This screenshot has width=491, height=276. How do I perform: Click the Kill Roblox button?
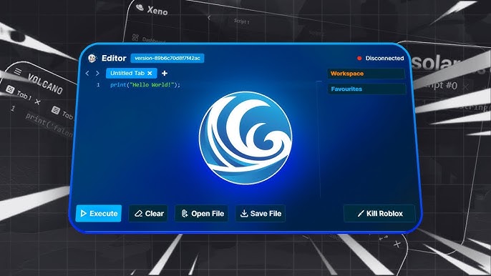coord(379,213)
